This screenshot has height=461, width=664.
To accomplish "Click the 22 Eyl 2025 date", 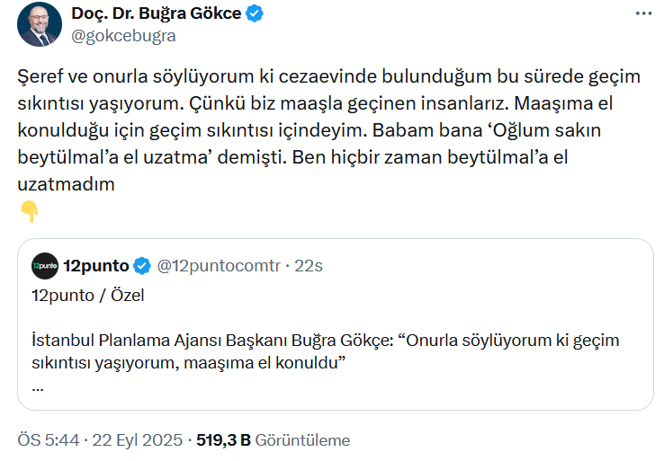I will click(x=135, y=440).
